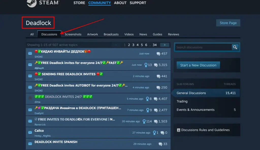Click the award ribbon icon on dima's thread
Screen dimensions: 260x150
click(147, 99)
